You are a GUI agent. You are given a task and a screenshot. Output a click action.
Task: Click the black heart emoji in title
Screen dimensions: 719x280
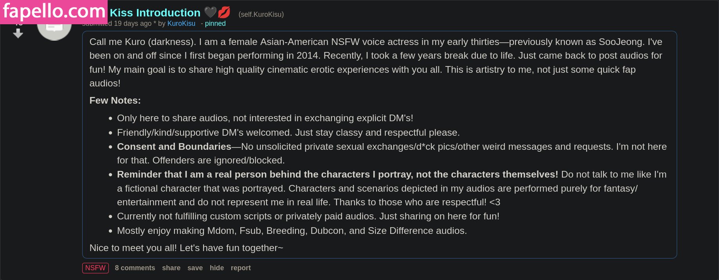[210, 13]
